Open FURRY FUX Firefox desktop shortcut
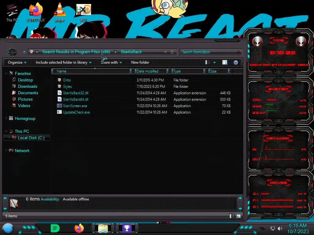This screenshot has width=314, height=235. point(36,12)
